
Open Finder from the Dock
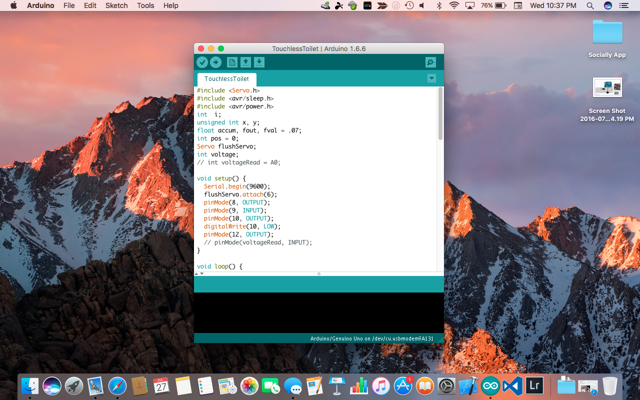click(30, 385)
